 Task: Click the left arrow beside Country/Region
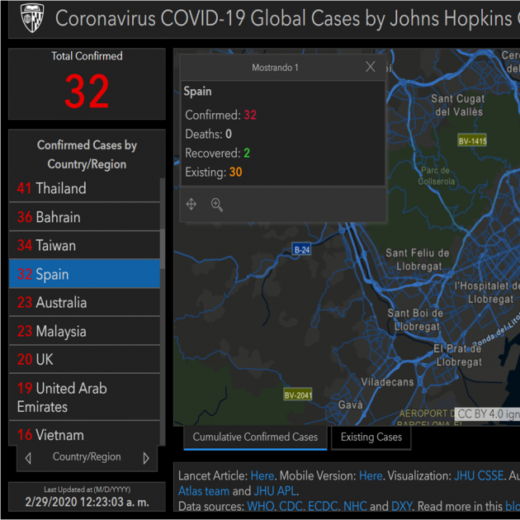(x=28, y=458)
